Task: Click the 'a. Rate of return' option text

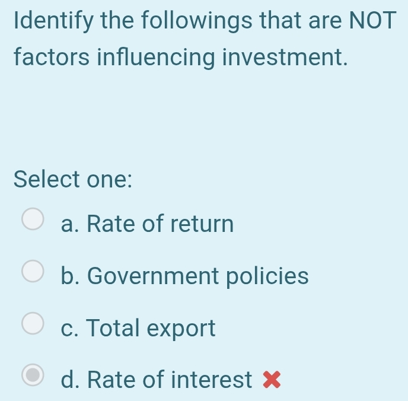Action: tap(148, 224)
